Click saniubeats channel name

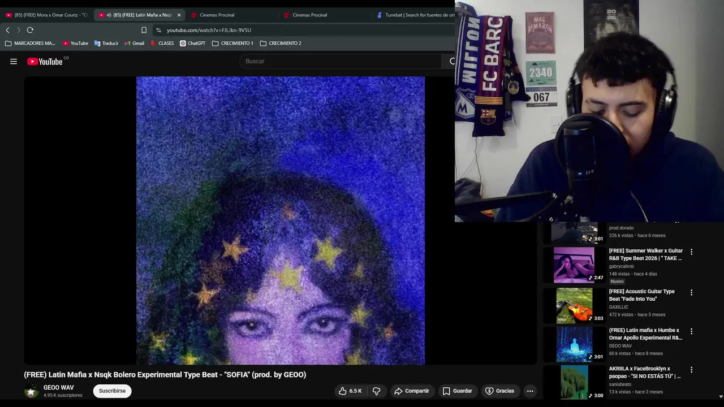tap(621, 384)
